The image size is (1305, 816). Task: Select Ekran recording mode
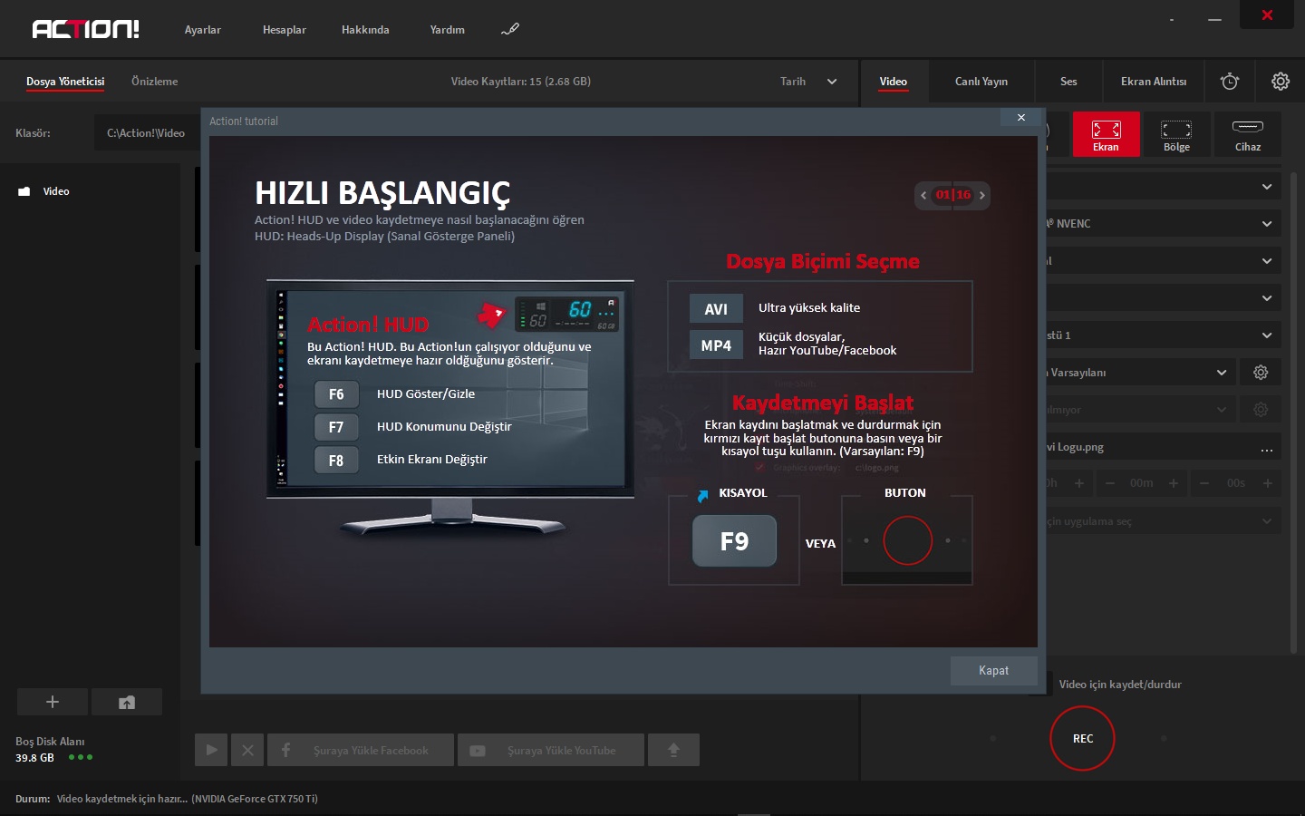tap(1106, 134)
